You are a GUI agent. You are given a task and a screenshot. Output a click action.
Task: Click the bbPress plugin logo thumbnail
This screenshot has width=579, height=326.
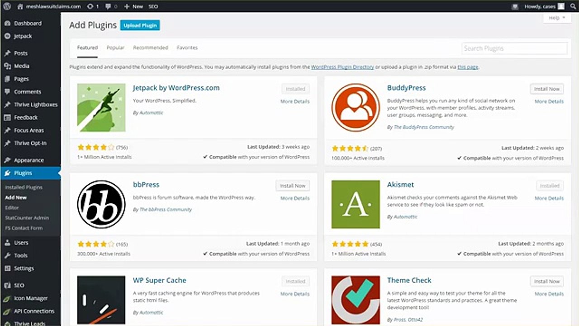click(101, 204)
